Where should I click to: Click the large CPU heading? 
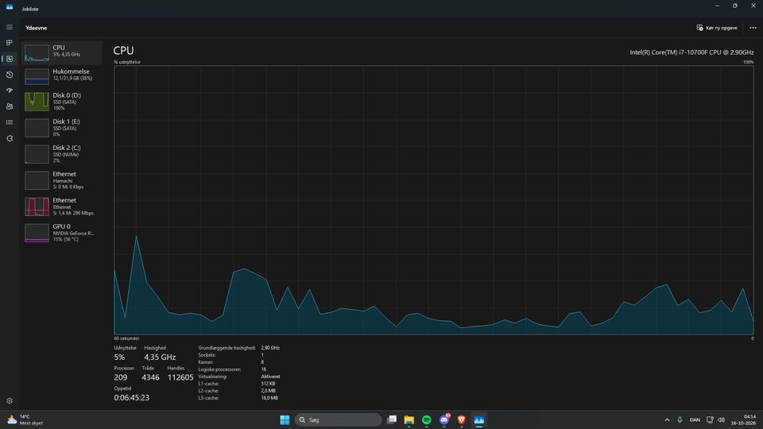click(124, 51)
